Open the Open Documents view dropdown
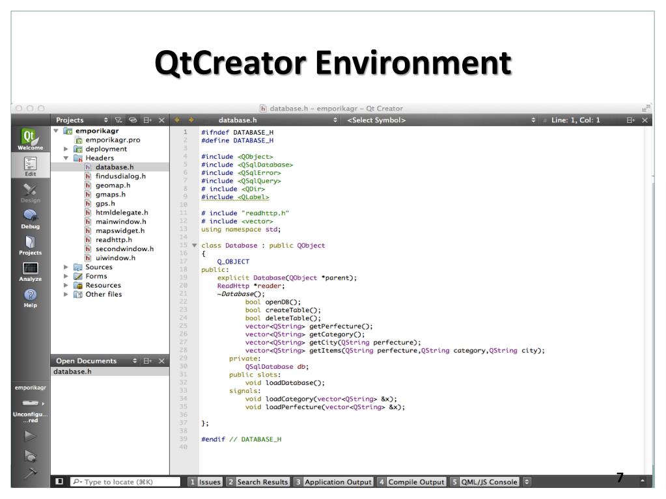This screenshot has height=499, width=666. [96, 361]
